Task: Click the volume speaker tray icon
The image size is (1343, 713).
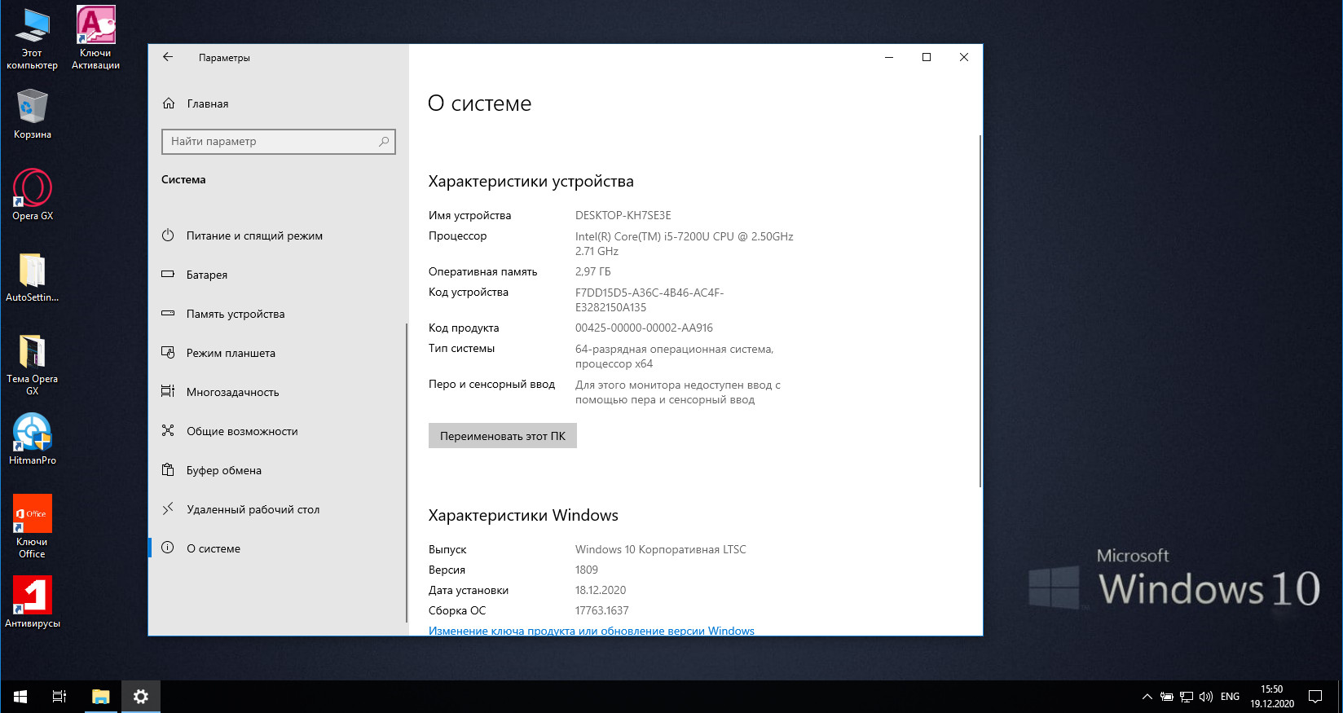Action: click(x=1206, y=697)
